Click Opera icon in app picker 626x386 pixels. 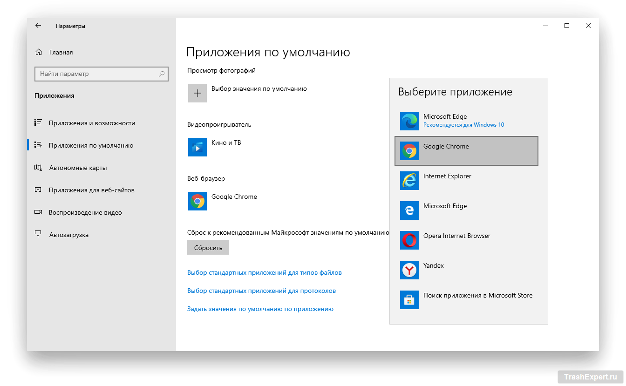click(409, 240)
